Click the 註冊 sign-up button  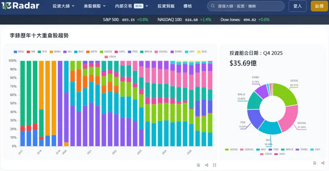[x=319, y=6]
